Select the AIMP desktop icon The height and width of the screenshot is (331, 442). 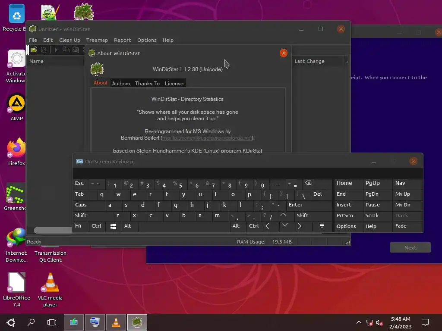[x=17, y=107]
